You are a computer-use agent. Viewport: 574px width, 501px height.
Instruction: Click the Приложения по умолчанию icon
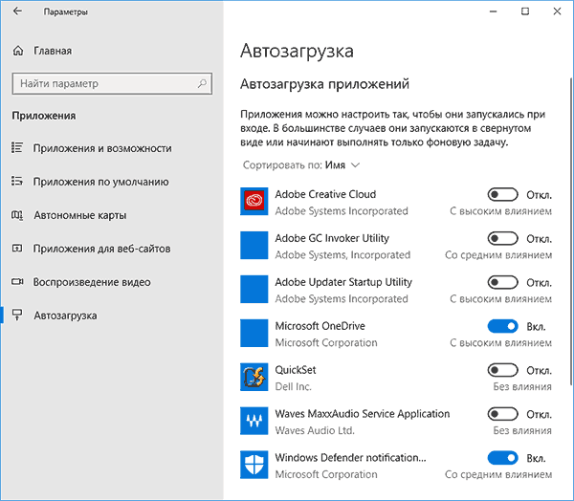click(x=17, y=181)
